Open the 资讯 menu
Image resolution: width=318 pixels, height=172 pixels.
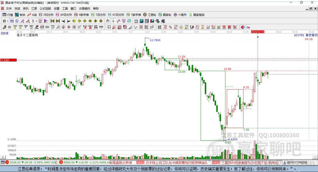(x=25, y=8)
